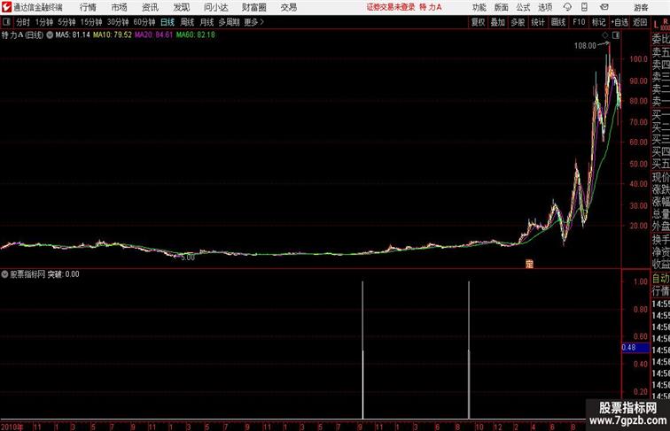Click the 复权 toolbar button
Screen dimensions: 670x431
478,22
